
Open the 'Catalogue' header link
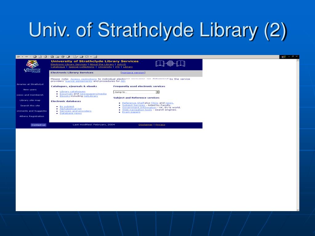(x=58, y=67)
